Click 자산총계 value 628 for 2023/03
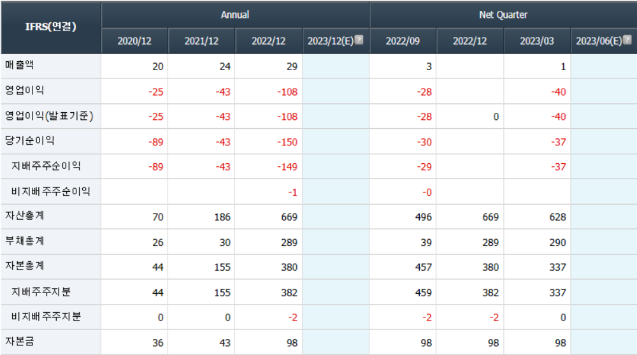This screenshot has height=355, width=637. tap(558, 217)
